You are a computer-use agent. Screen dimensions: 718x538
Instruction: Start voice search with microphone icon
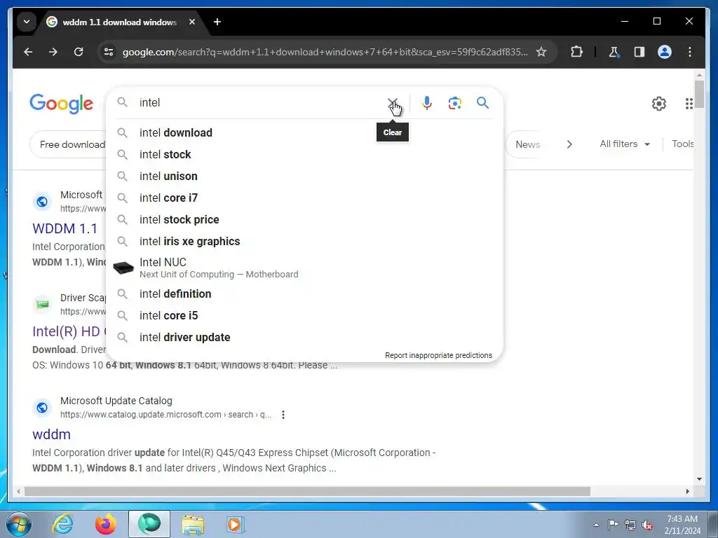coord(427,103)
